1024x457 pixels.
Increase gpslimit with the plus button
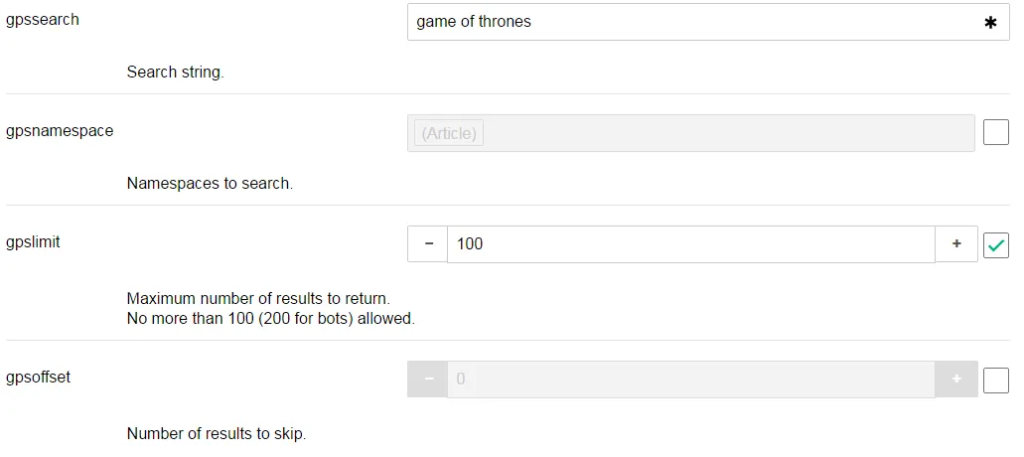point(956,244)
